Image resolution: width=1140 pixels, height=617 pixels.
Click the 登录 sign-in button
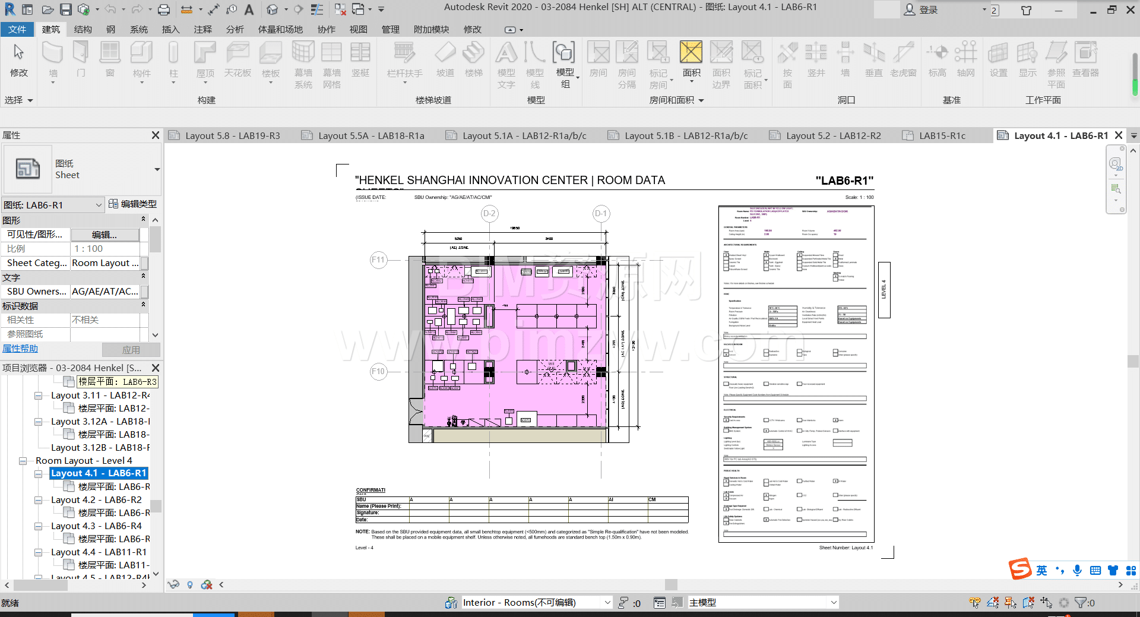click(x=921, y=10)
